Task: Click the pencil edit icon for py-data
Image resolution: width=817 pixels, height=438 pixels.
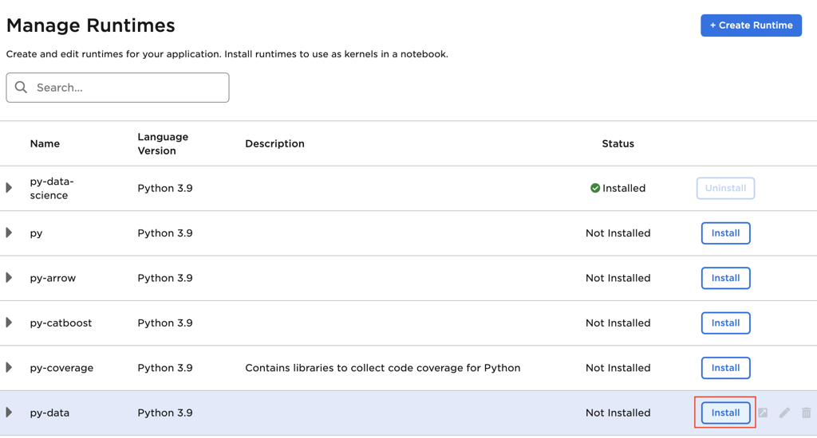Action: click(784, 413)
